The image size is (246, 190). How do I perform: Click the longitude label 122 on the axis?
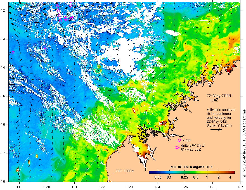[102, 187]
